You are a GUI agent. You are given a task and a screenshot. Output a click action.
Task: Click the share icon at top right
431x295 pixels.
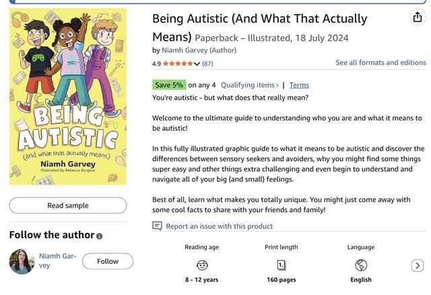418,18
